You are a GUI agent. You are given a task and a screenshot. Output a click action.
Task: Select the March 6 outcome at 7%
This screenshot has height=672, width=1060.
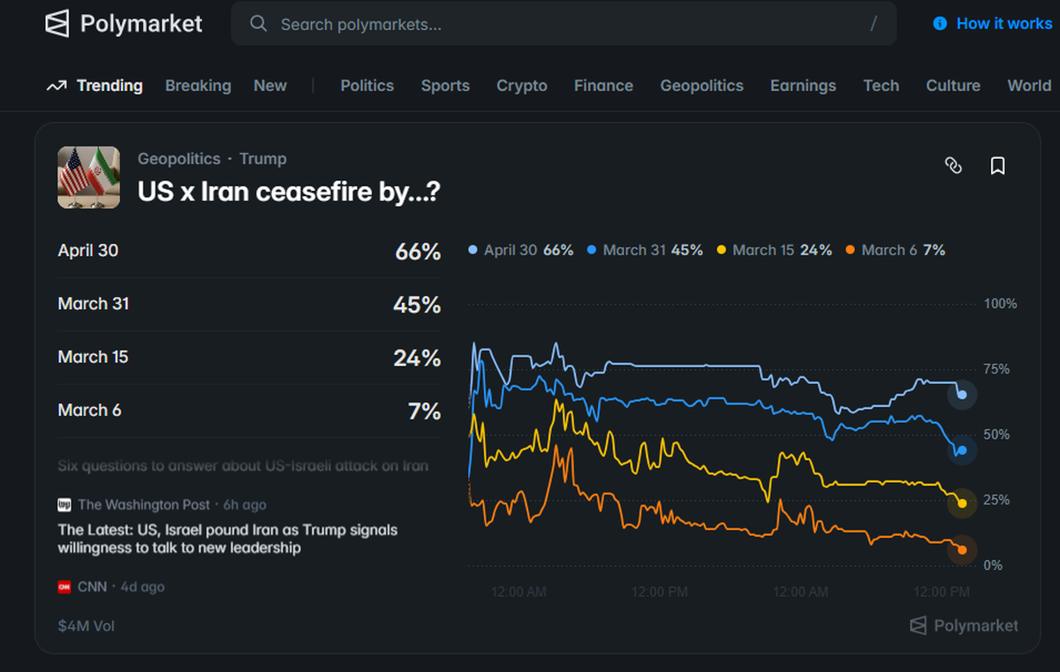[248, 411]
